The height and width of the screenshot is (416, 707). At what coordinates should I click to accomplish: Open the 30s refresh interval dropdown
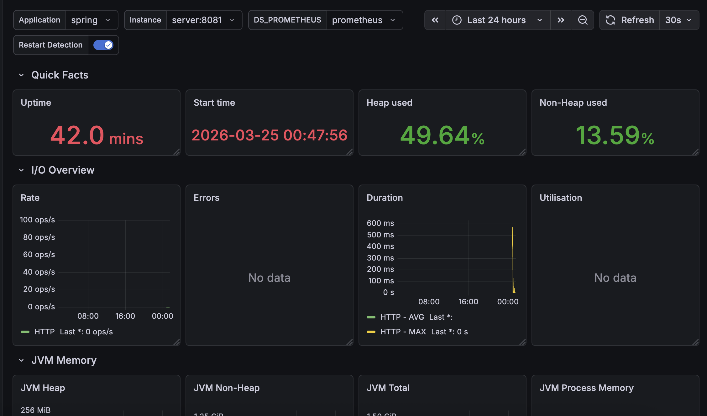[x=679, y=20]
